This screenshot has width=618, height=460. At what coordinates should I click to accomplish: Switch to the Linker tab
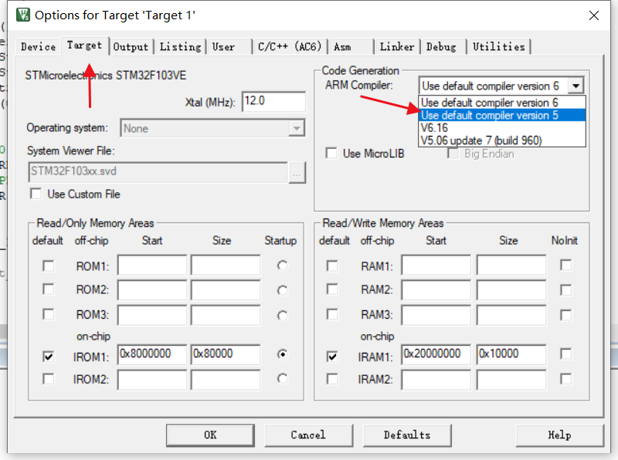point(397,47)
